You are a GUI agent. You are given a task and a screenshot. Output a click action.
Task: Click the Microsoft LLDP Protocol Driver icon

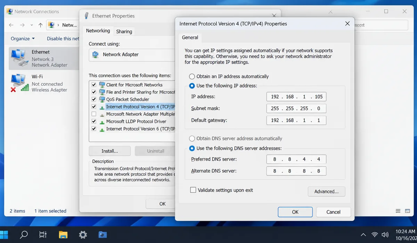tap(102, 122)
